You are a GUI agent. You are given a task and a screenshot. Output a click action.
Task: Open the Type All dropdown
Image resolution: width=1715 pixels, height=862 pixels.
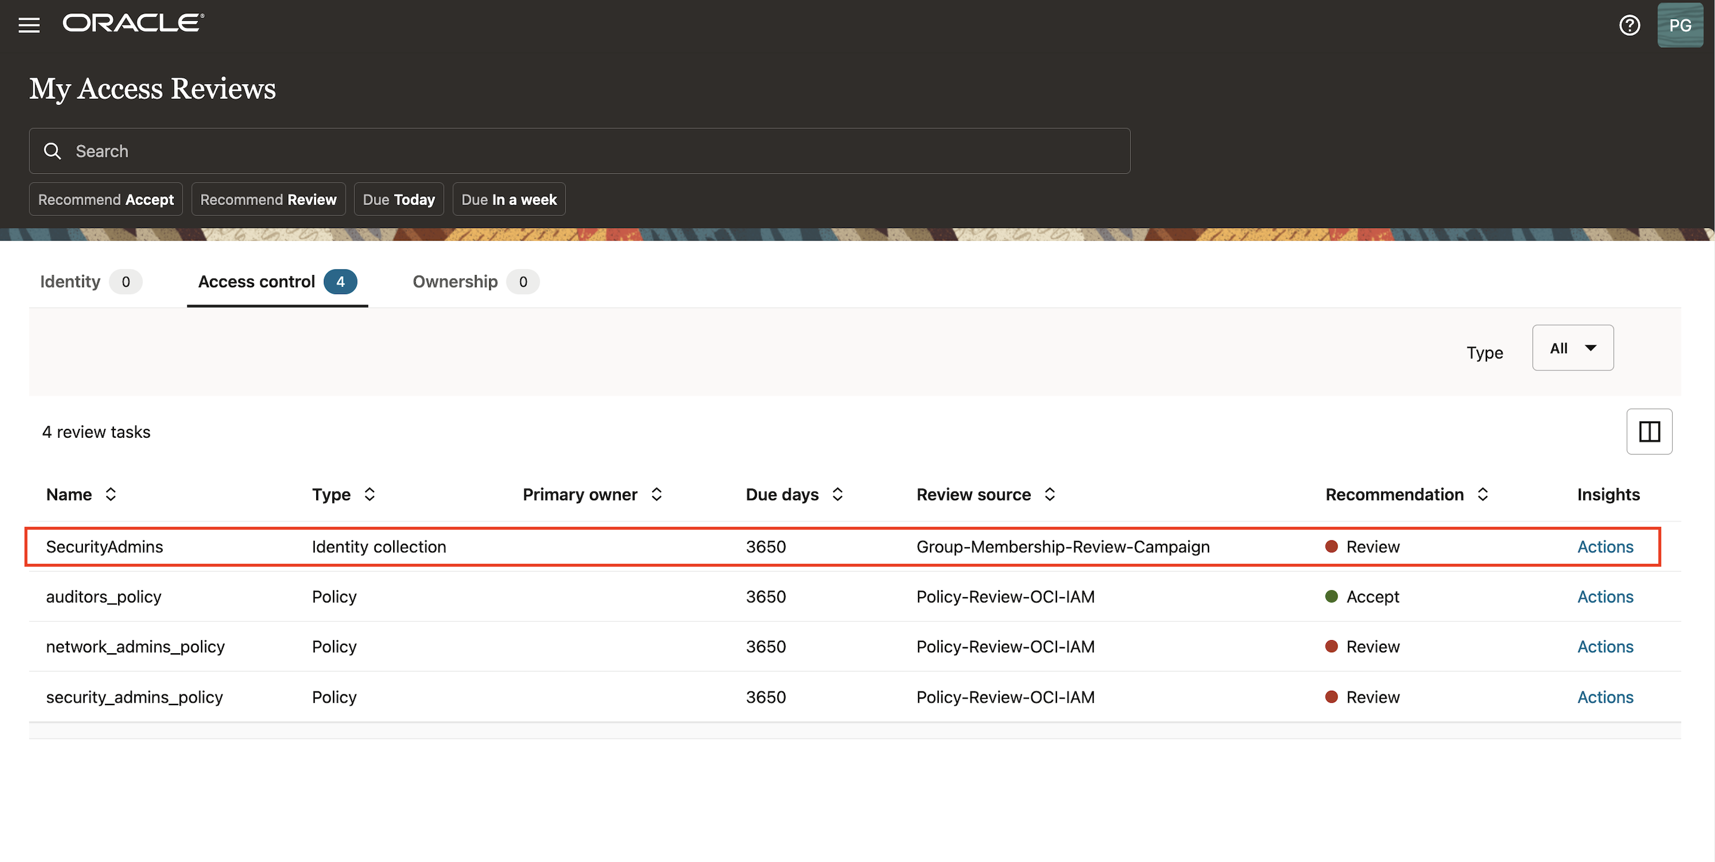[x=1572, y=347]
